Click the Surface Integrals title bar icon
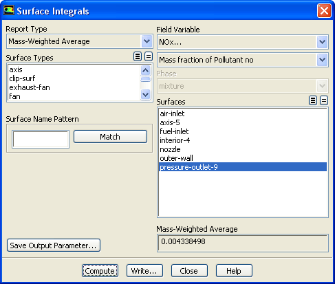Image resolution: width=335 pixels, height=284 pixels. 9,10
